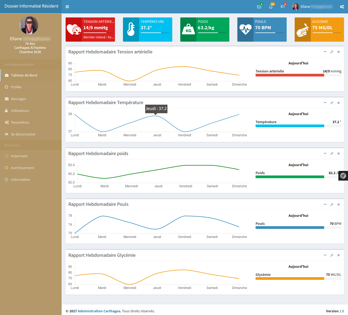Image resolution: width=348 pixels, height=315 pixels.
Task: Click the Glycémie syringe hand icon
Action: pos(303,30)
